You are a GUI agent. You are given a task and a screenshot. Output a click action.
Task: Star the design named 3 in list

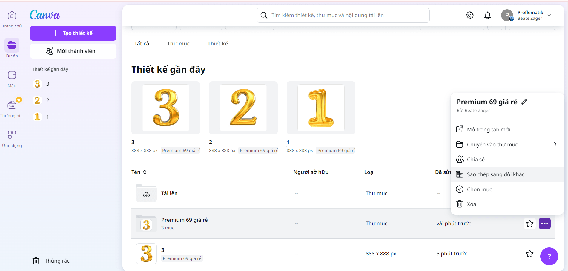point(530,254)
